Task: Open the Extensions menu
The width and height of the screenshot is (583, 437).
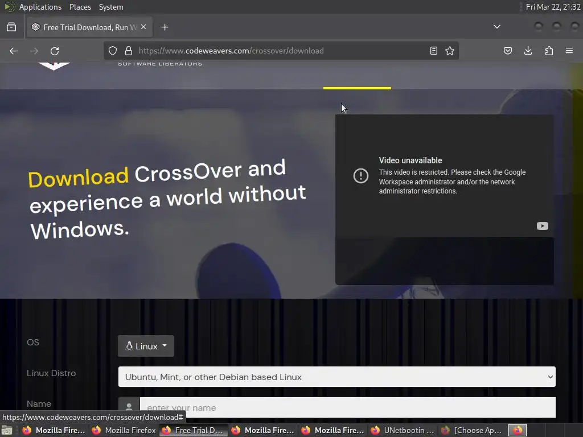Action: tap(549, 51)
